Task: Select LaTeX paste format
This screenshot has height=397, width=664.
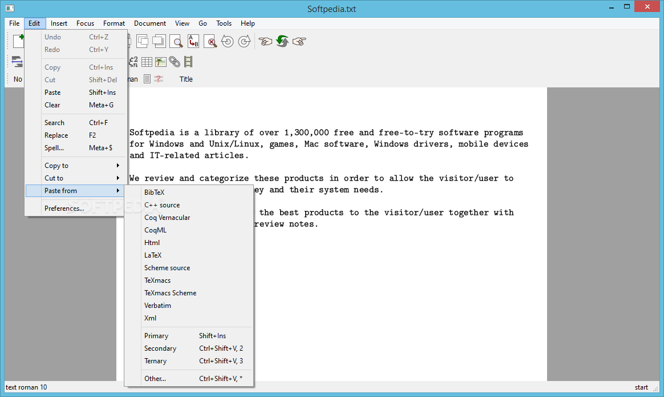Action: 189,255
